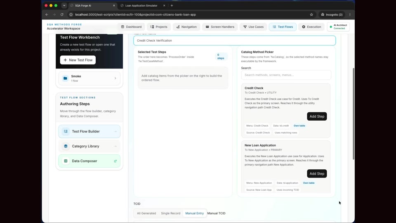This screenshot has height=223, width=396.
Task: Click the Smoke folder icon
Action: click(65, 78)
